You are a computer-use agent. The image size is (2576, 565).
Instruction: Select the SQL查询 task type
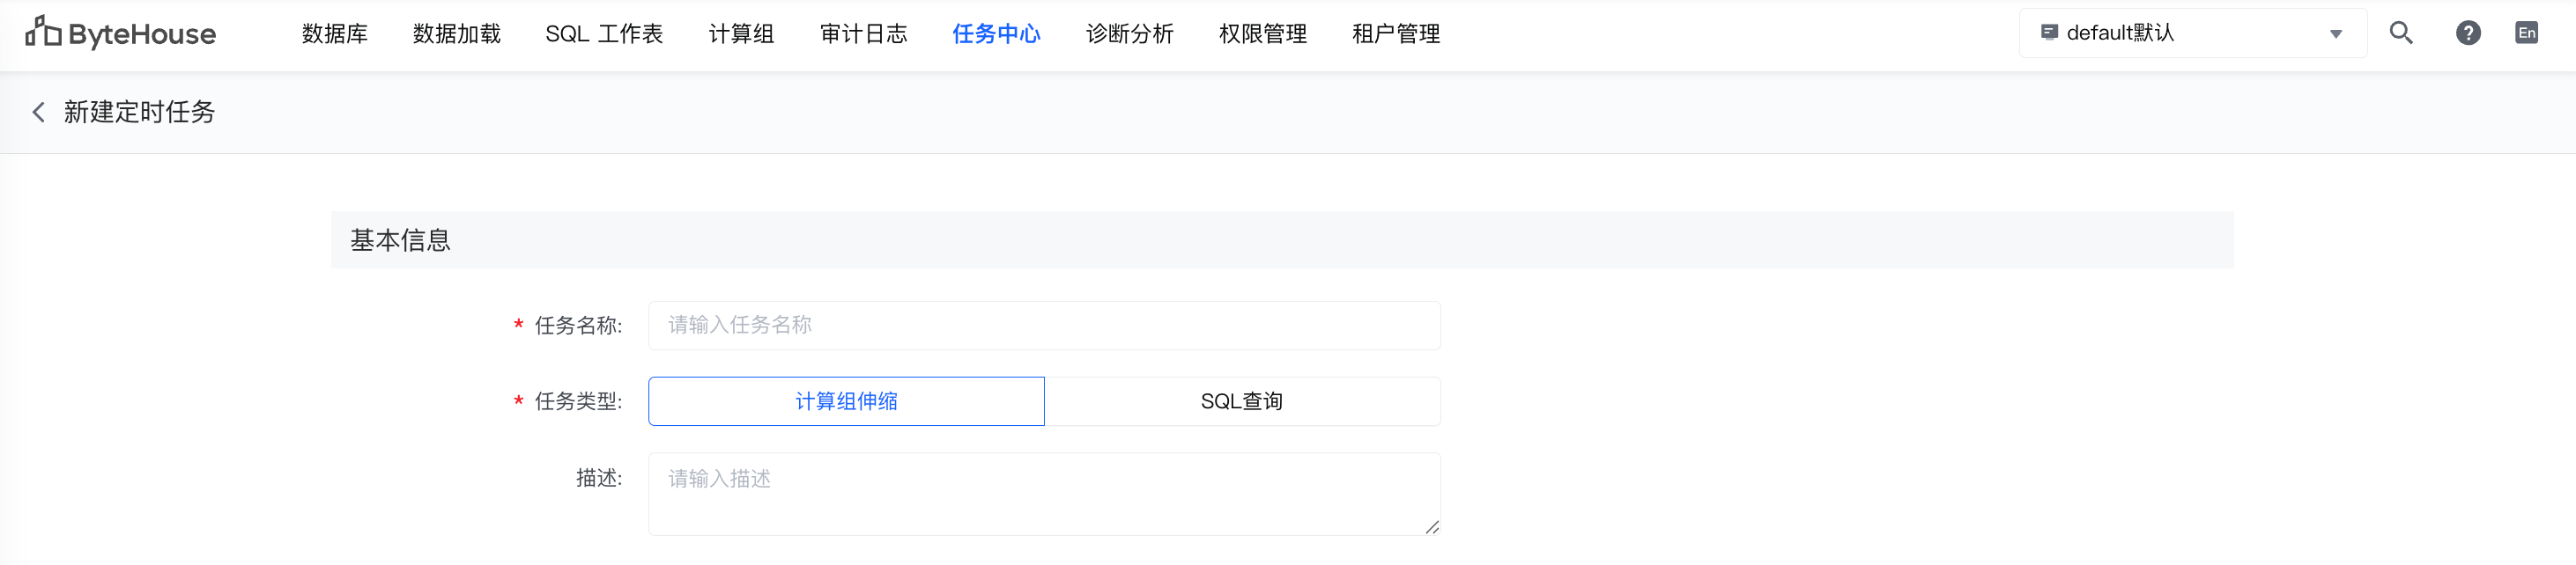[1241, 401]
